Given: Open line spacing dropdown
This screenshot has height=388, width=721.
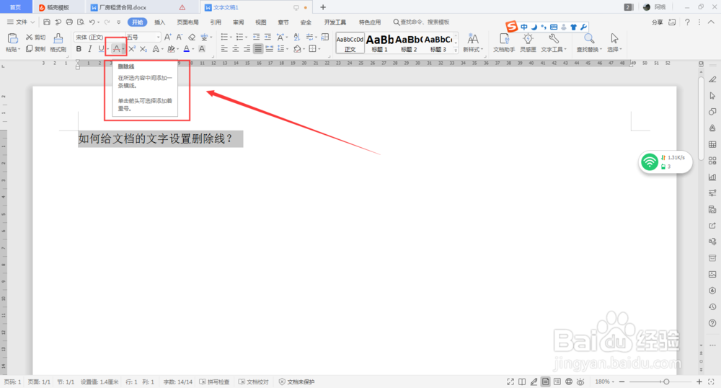Looking at the screenshot, I should (288, 49).
